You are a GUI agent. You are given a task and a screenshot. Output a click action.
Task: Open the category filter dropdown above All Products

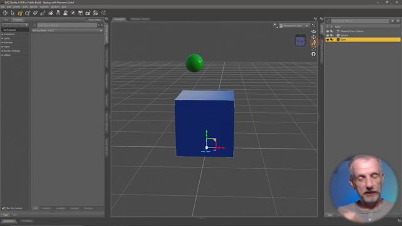point(15,25)
